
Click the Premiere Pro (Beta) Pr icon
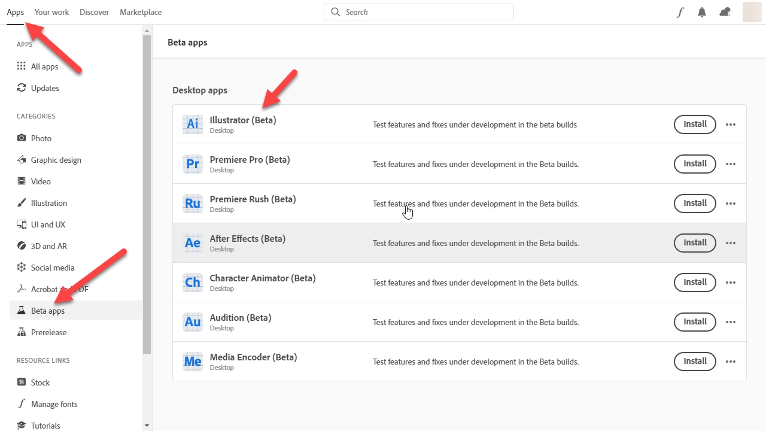[193, 163]
